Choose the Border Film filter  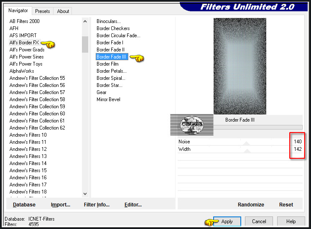tap(107, 64)
